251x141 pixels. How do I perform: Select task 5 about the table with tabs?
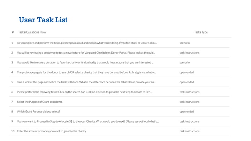[x=86, y=82]
